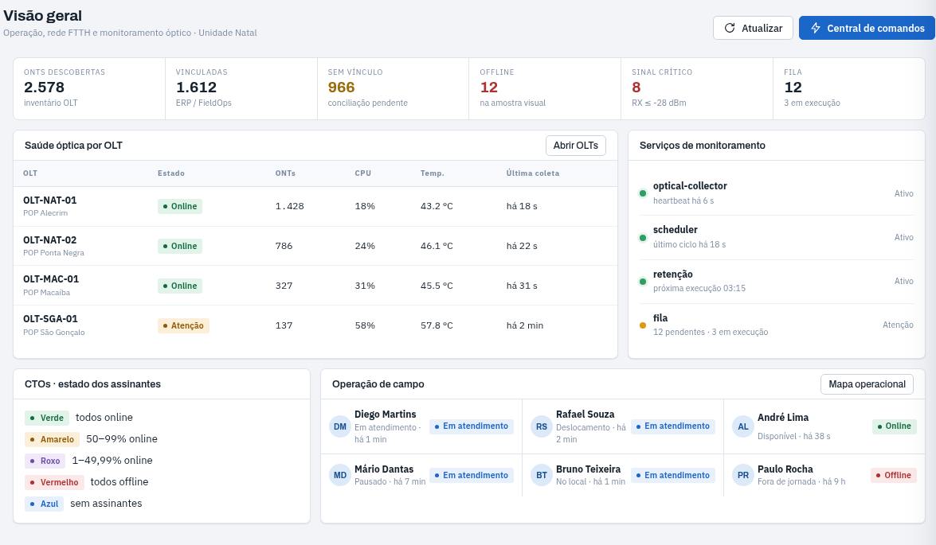Click the lightning icon in Central de comandos
Screen dimensions: 936x545
[x=816, y=28]
